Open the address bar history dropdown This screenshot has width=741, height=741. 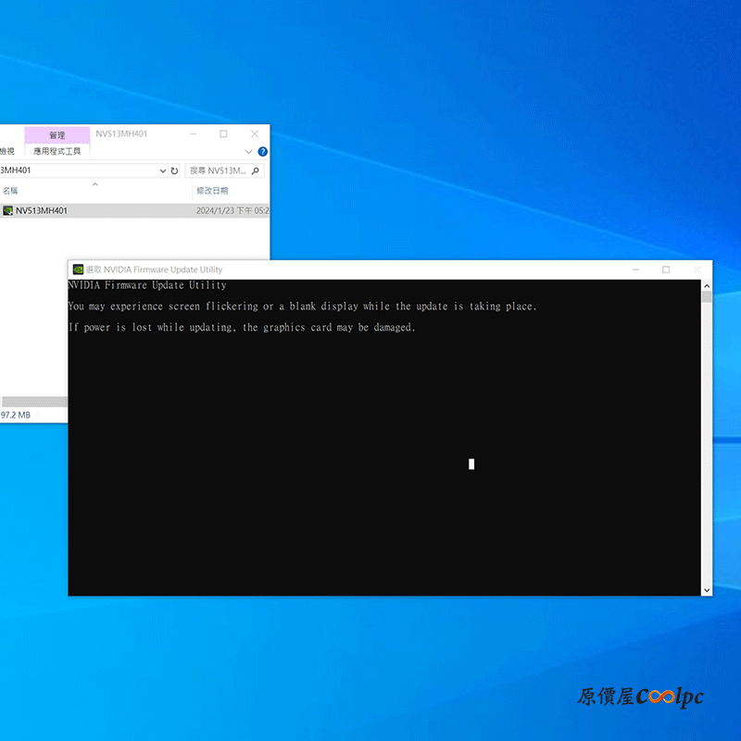click(x=163, y=170)
